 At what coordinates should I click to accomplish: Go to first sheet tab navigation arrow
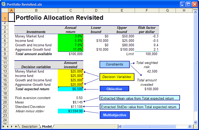[x=3, y=126]
